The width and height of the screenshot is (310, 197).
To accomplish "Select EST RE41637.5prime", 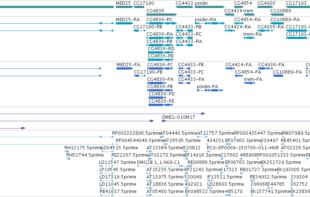I will tap(118, 192).
